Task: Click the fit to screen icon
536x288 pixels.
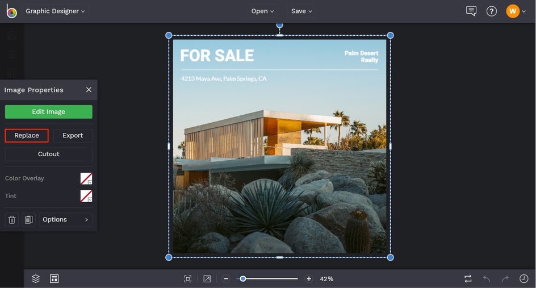Action: coord(188,279)
